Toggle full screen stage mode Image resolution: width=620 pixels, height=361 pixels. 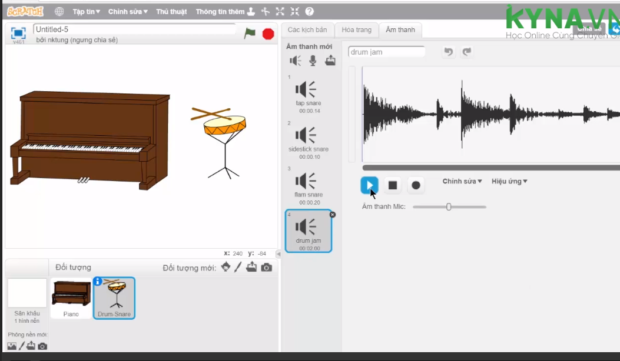[x=18, y=33]
